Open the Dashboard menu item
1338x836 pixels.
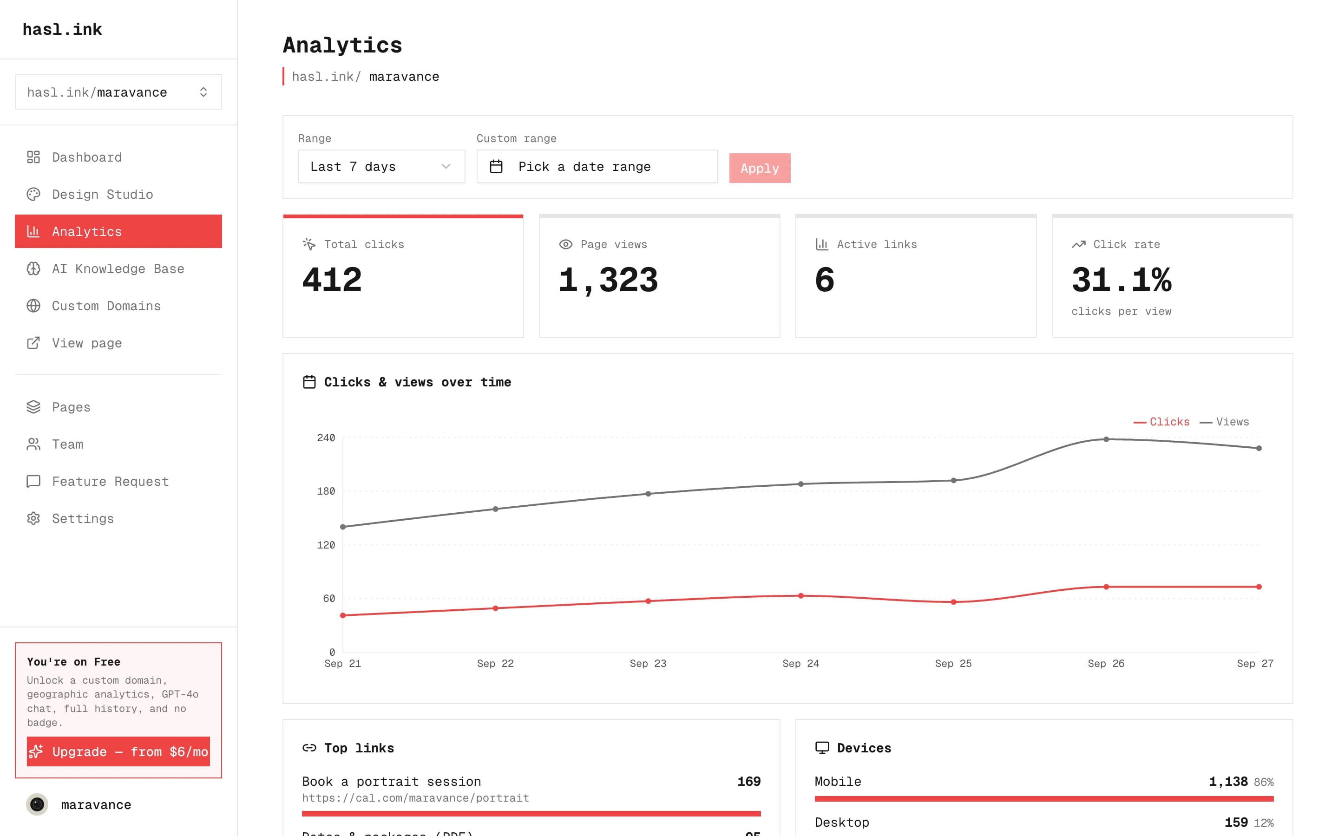tap(118, 157)
